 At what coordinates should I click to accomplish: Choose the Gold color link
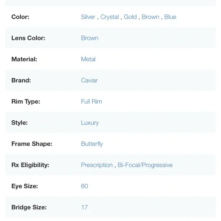(130, 17)
